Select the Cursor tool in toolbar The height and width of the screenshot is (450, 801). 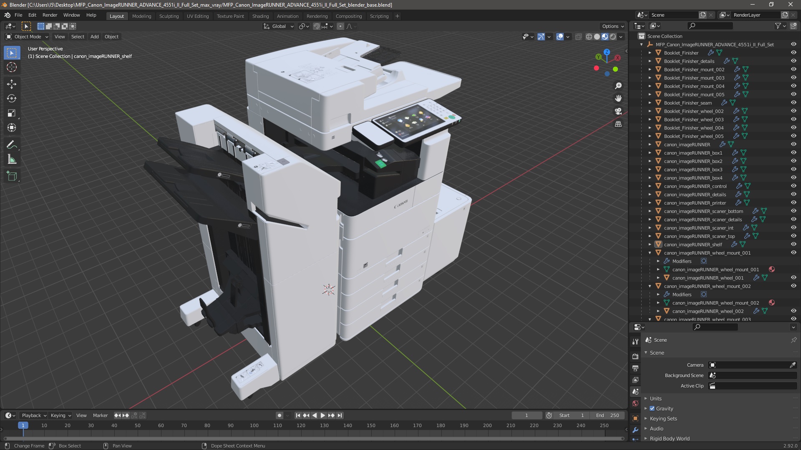(12, 67)
